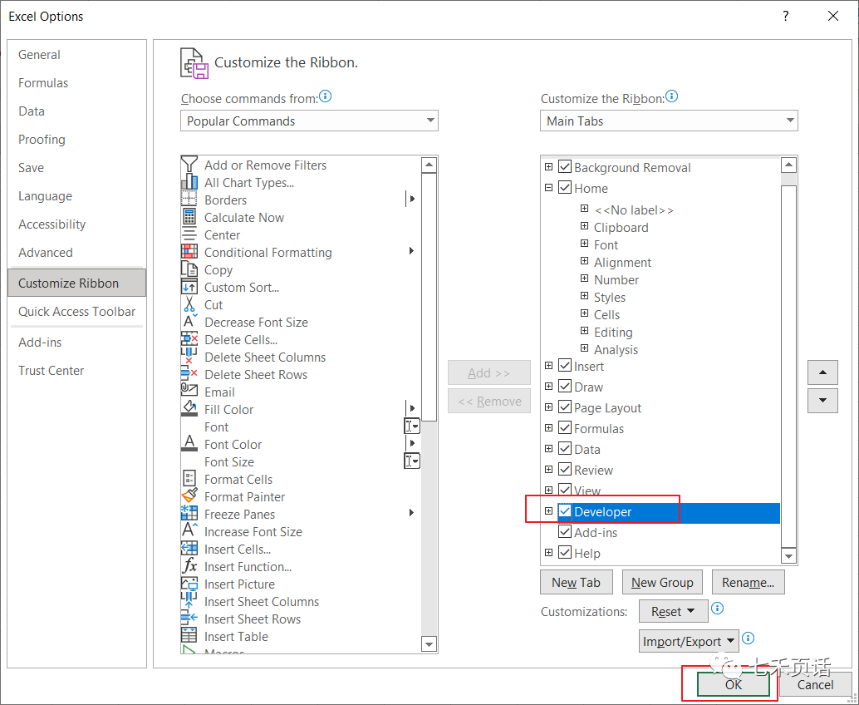This screenshot has height=705, width=859.
Task: Expand the Alignment group
Action: point(585,262)
